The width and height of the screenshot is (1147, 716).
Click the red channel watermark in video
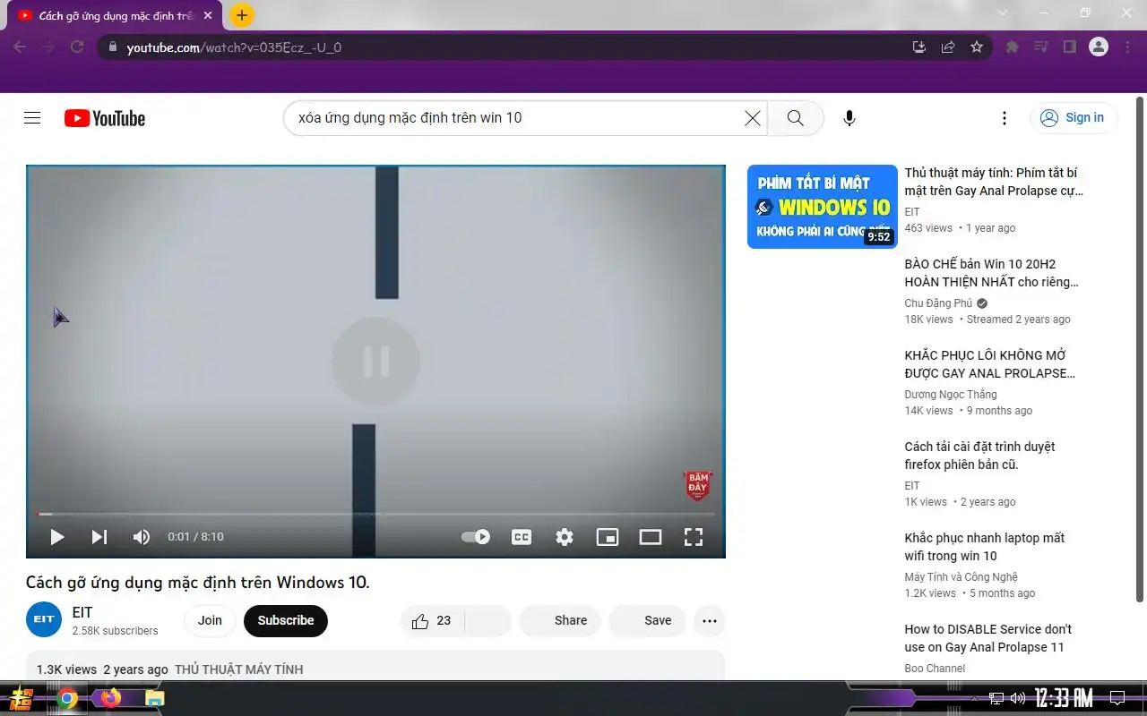pyautogui.click(x=698, y=486)
